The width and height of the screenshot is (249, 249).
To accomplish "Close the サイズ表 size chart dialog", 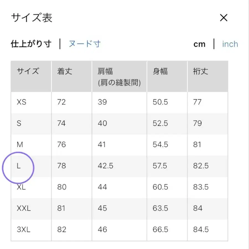I will point(224,18).
